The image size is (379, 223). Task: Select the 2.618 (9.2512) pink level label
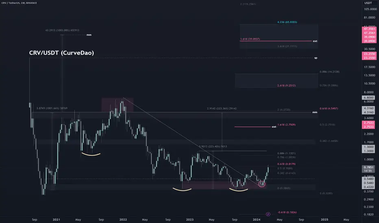pyautogui.click(x=286, y=86)
